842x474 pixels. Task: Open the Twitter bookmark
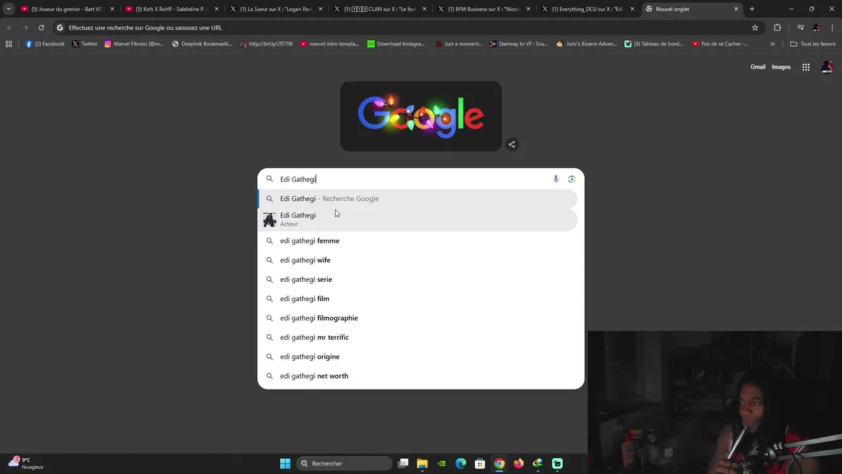point(84,43)
